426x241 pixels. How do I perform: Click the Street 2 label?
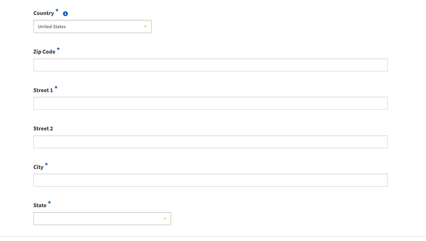[43, 128]
